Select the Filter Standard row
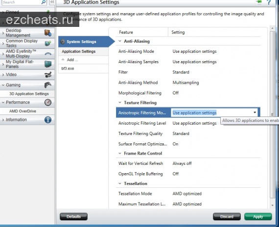This screenshot has width=279, height=227. pos(188,72)
